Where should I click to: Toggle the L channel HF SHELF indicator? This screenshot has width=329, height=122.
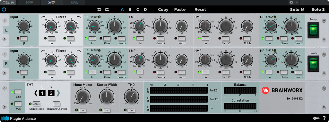click(x=275, y=17)
